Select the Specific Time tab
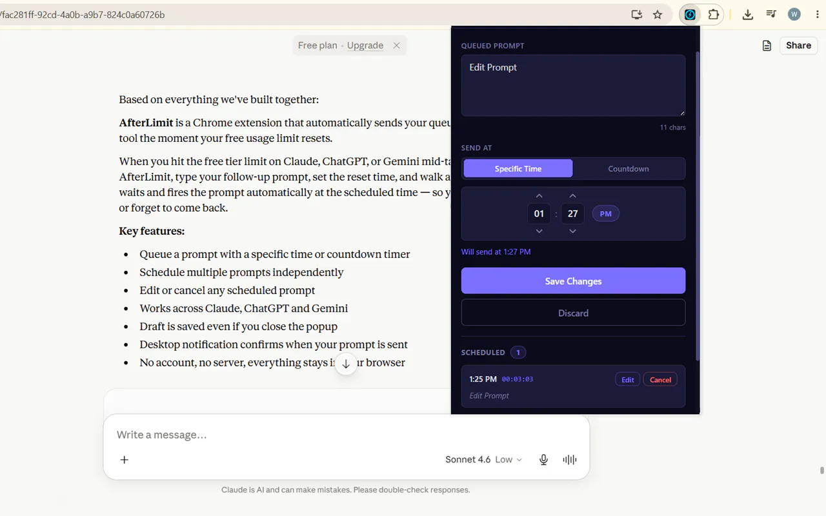Viewport: 826px width, 516px height. tap(518, 168)
